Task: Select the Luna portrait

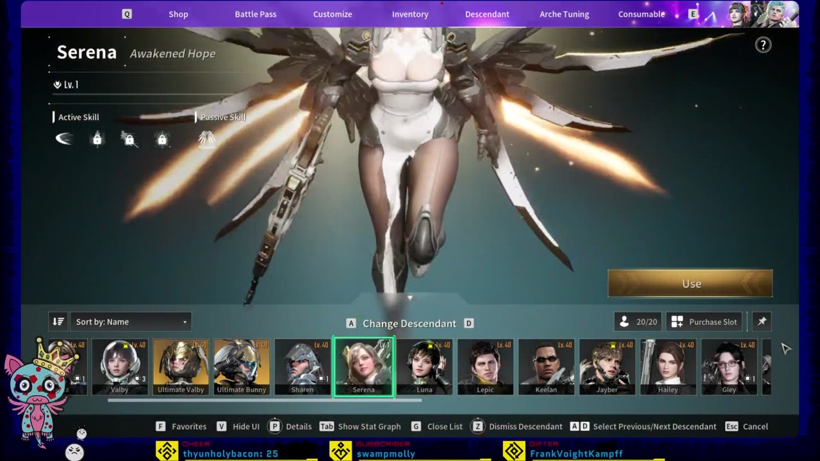Action: click(x=425, y=367)
